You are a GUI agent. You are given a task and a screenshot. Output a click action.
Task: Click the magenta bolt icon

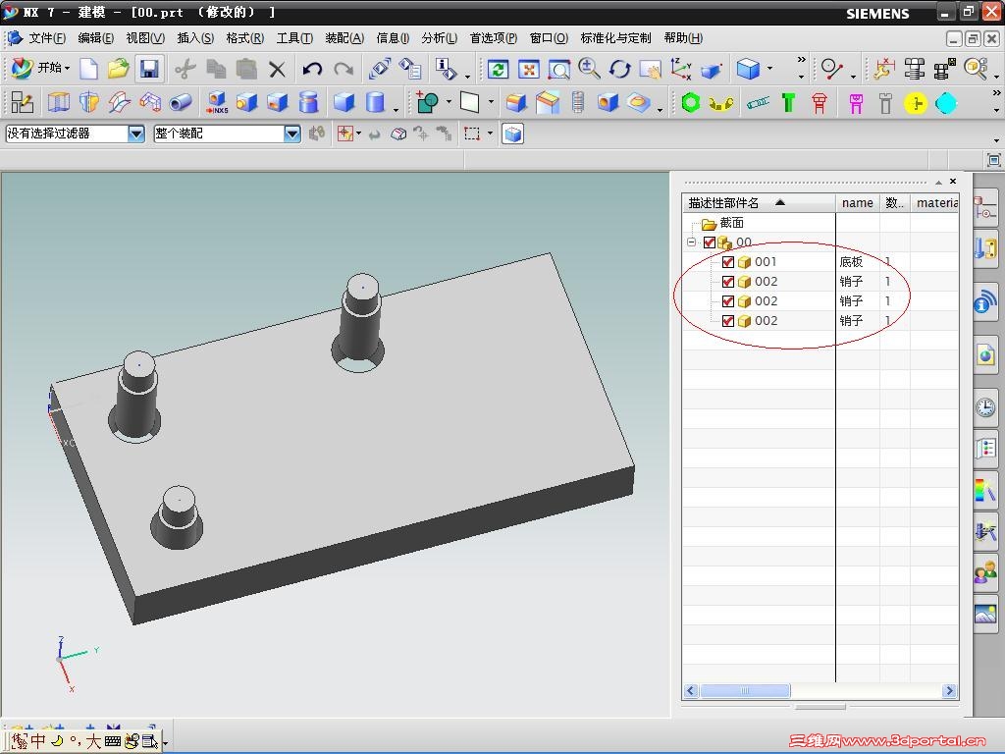[856, 103]
